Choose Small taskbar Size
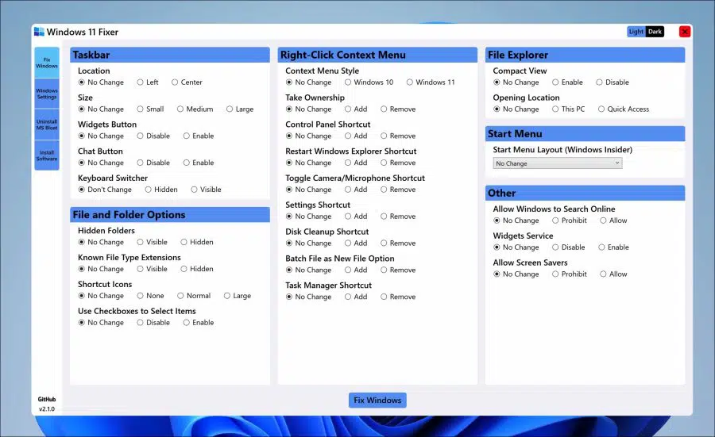The width and height of the screenshot is (715, 437). (x=150, y=109)
